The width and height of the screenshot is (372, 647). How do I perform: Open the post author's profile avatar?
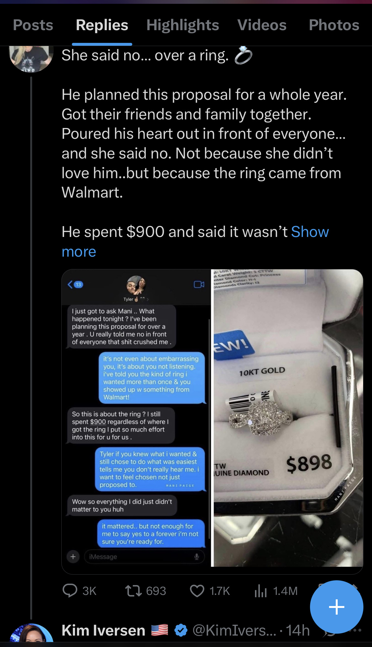pos(31,58)
